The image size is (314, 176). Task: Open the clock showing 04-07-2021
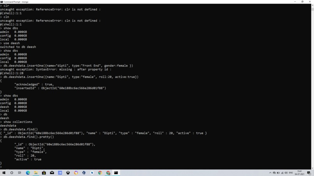(299, 173)
